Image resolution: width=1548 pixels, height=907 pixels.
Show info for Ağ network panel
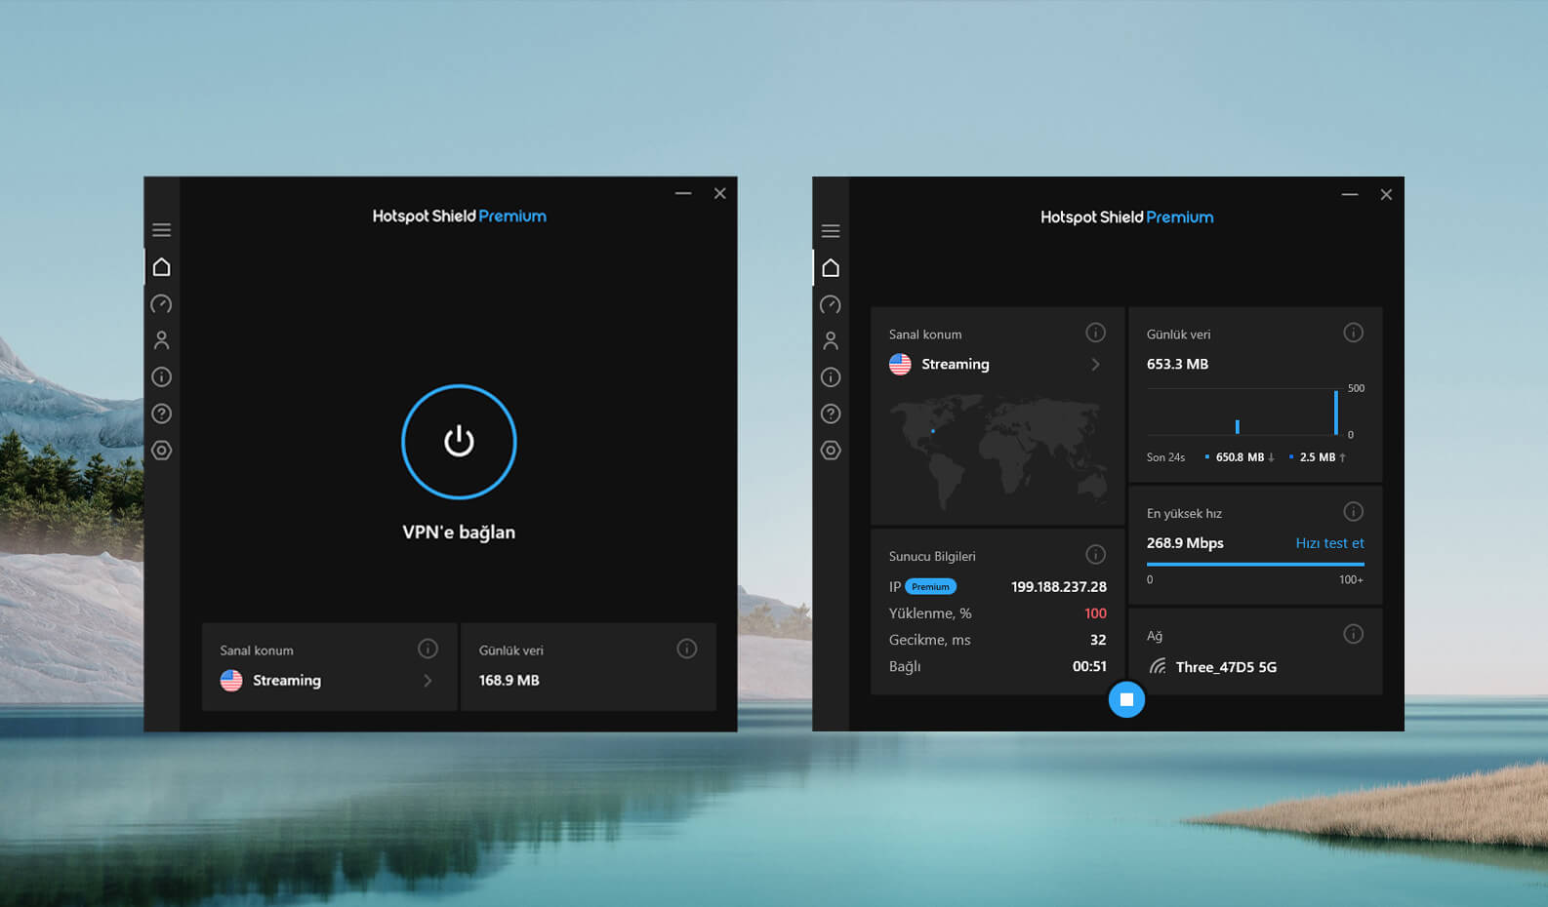[x=1354, y=634]
